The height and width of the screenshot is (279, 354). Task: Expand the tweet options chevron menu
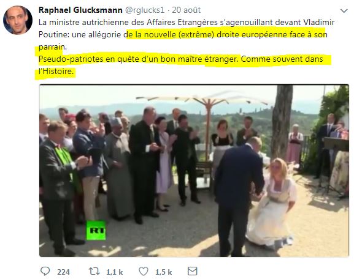click(x=344, y=10)
